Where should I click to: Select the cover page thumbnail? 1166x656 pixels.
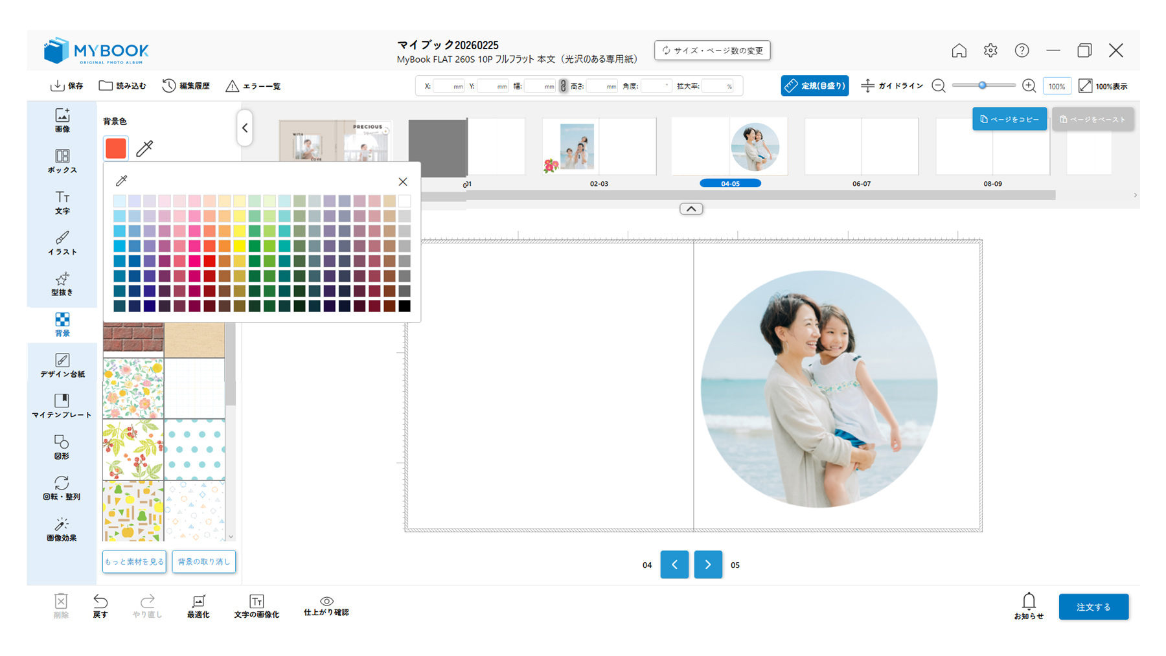click(336, 141)
